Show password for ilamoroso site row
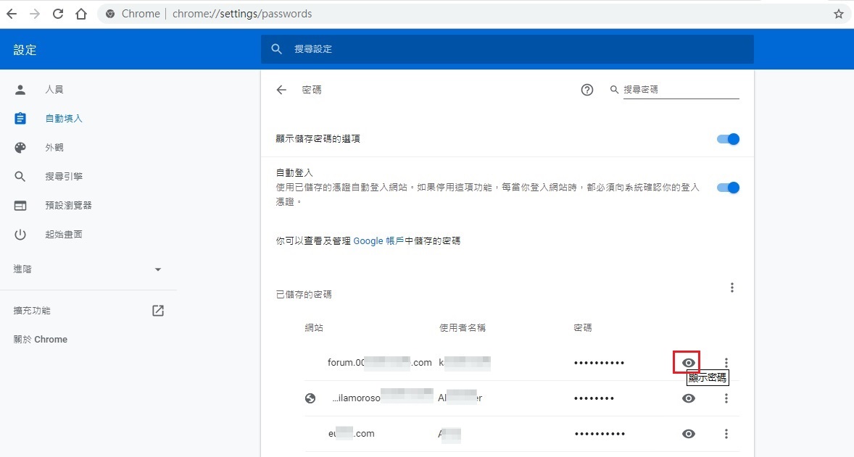Image resolution: width=854 pixels, height=457 pixels. pyautogui.click(x=689, y=398)
